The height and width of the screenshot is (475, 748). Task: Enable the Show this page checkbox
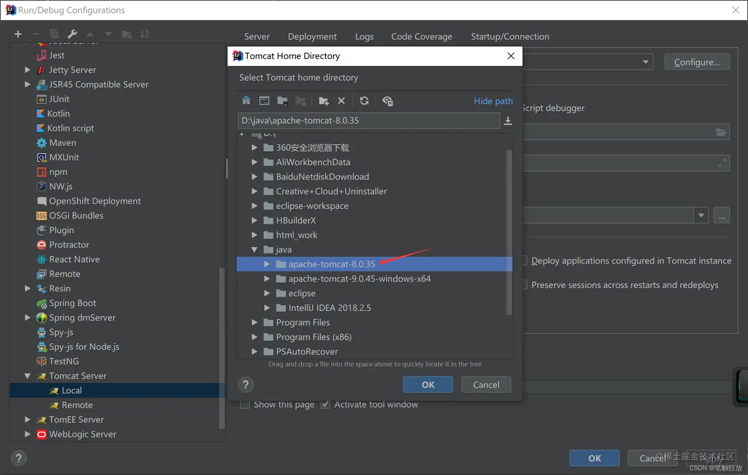[x=244, y=405]
